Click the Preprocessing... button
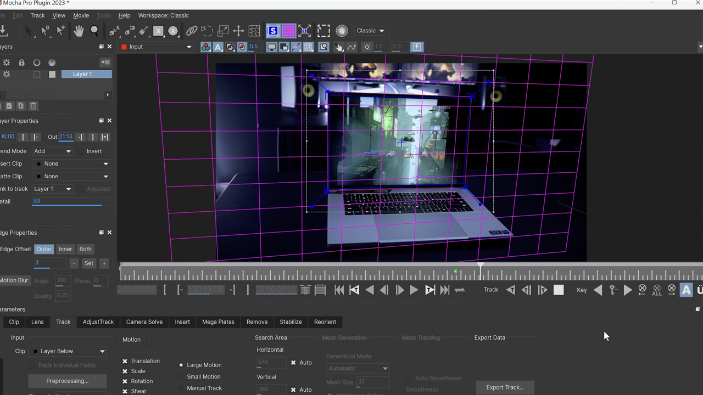 [68, 381]
